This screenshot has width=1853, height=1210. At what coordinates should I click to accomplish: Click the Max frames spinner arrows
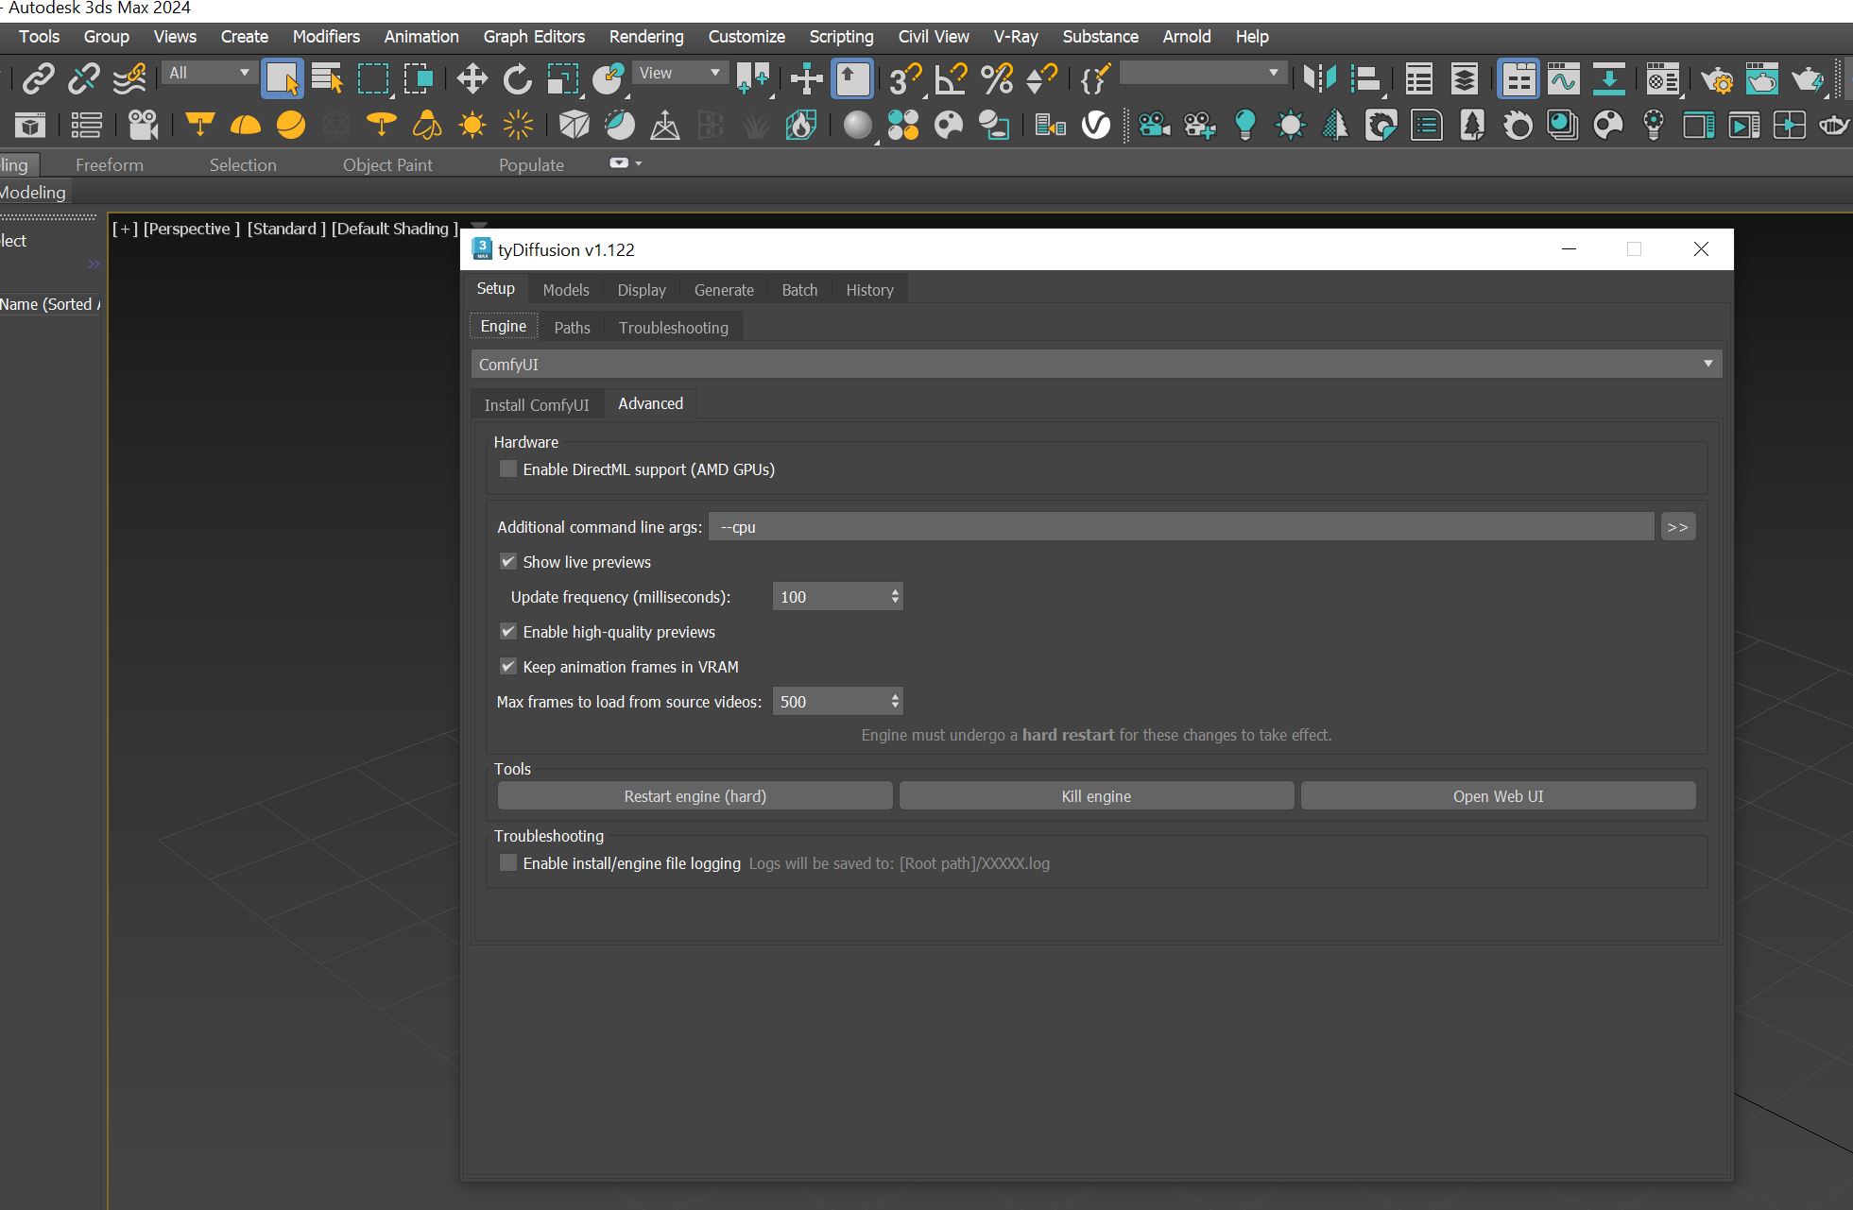895,702
